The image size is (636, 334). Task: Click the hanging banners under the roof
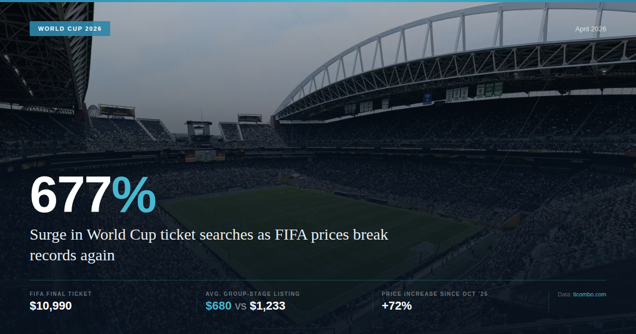click(477, 91)
